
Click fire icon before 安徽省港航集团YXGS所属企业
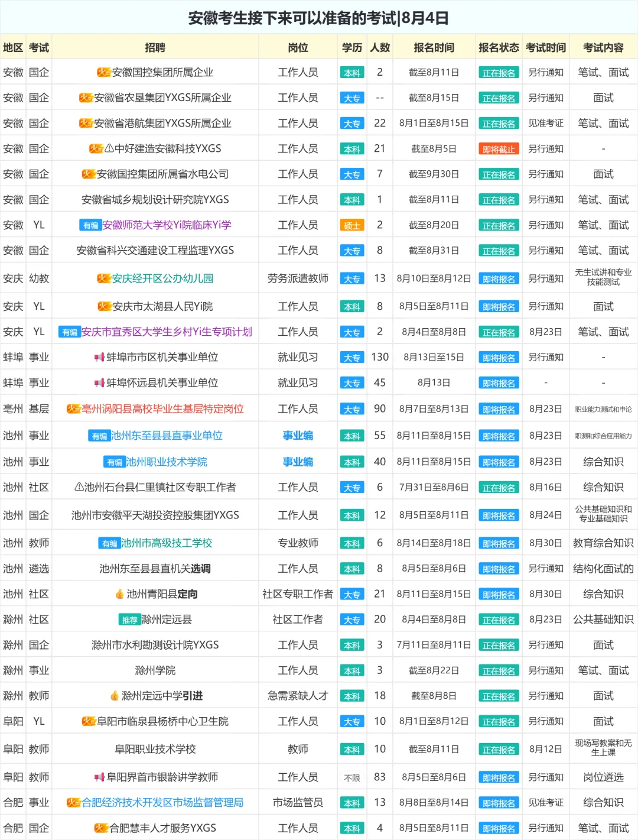(x=86, y=124)
